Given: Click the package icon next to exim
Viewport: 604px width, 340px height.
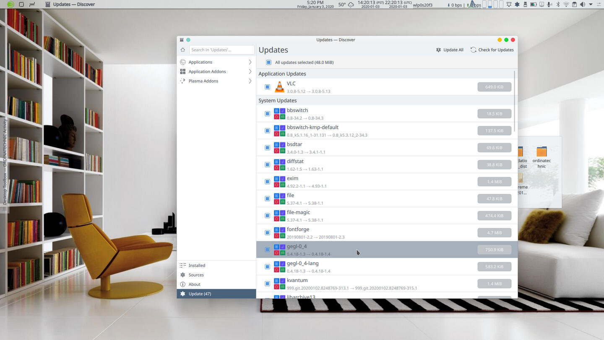Looking at the screenshot, I should [279, 182].
